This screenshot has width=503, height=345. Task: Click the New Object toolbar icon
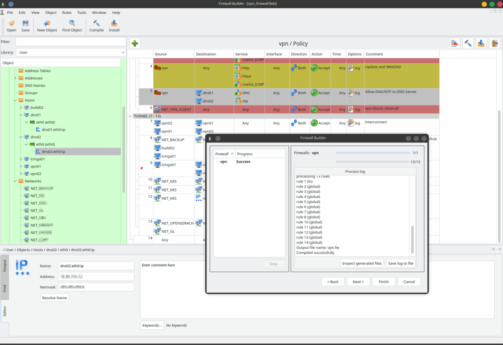click(47, 23)
